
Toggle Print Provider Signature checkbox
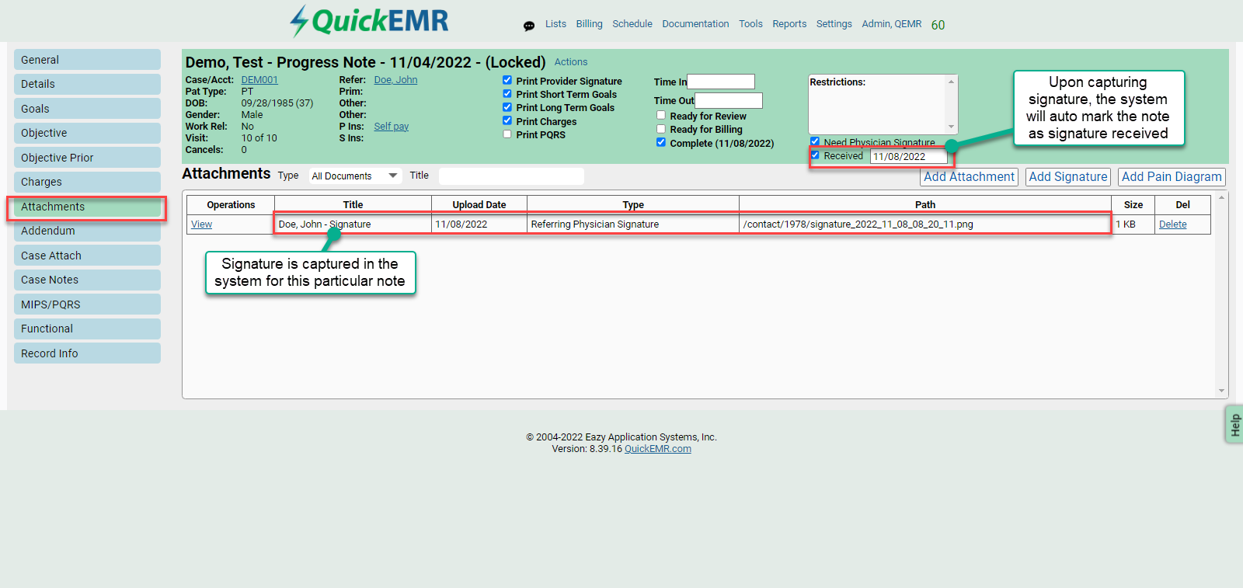pyautogui.click(x=507, y=80)
